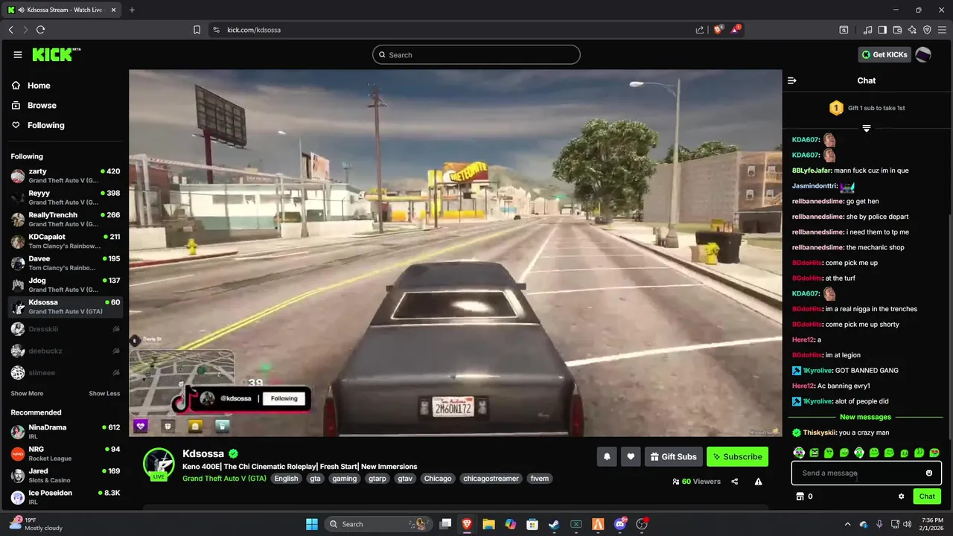The image size is (953, 536).
Task: Click the Brave VPN shield icon
Action: 927,30
